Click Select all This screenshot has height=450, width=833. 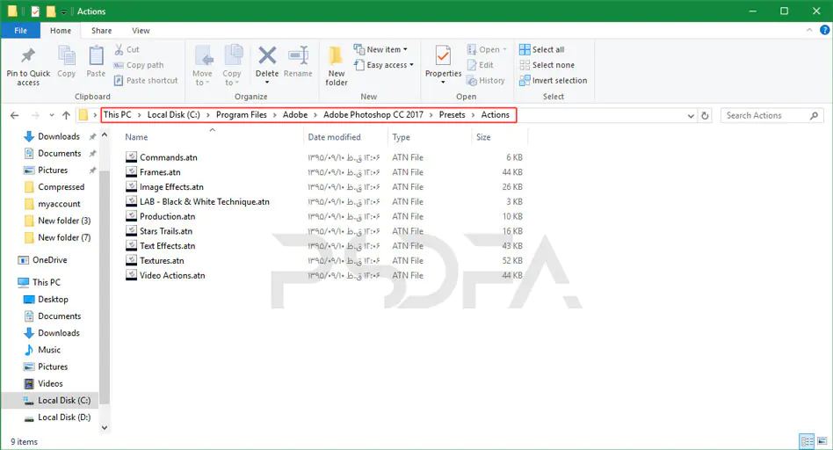(541, 49)
